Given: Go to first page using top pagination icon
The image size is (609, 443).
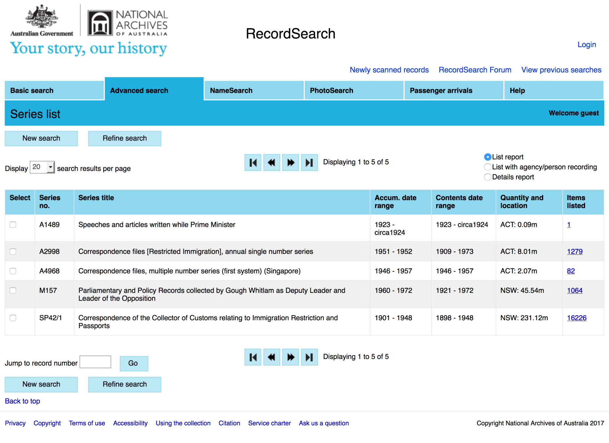Looking at the screenshot, I should (x=253, y=162).
